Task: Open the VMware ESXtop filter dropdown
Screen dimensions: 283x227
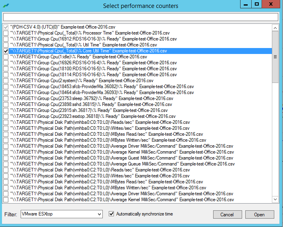Action: (x=62, y=214)
